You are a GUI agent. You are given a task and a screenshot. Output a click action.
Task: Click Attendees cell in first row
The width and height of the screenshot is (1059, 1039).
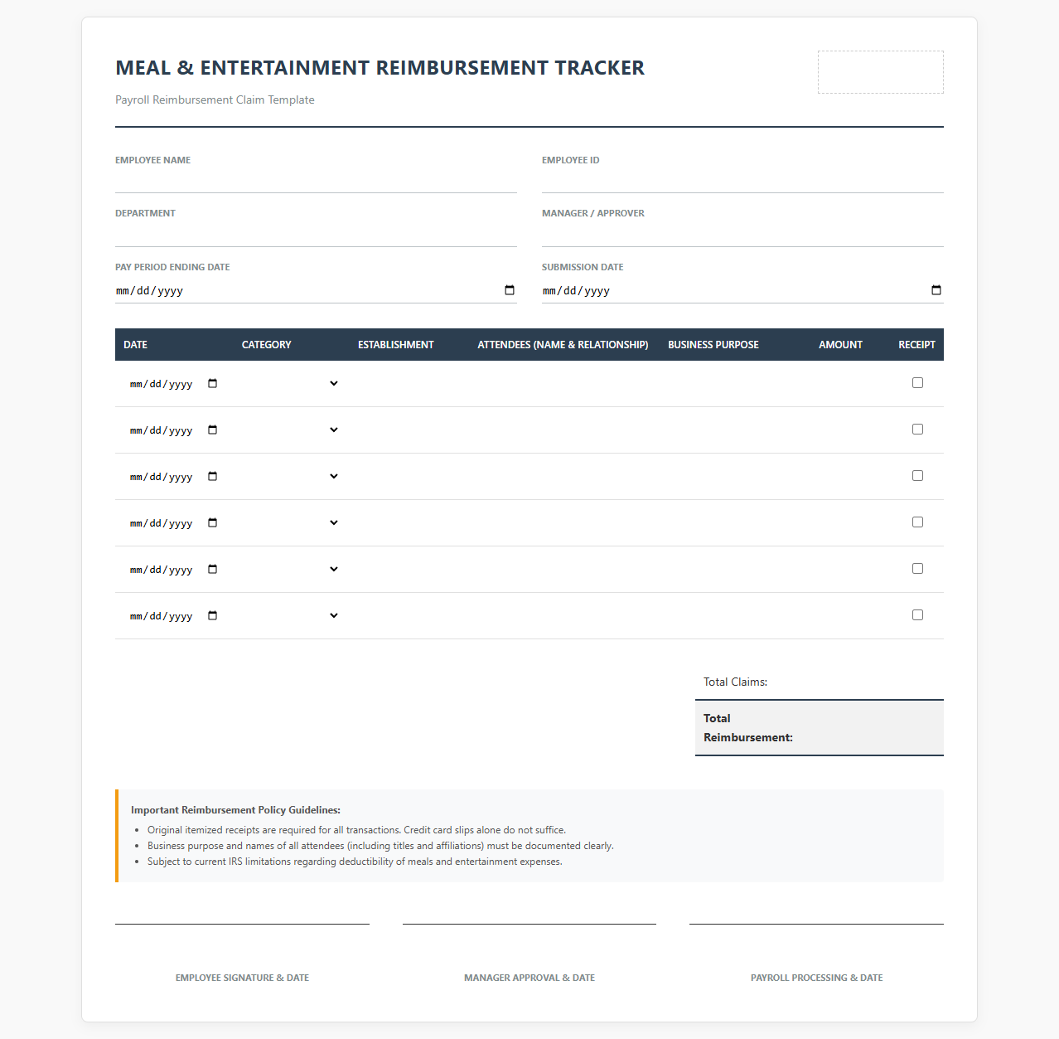click(564, 383)
